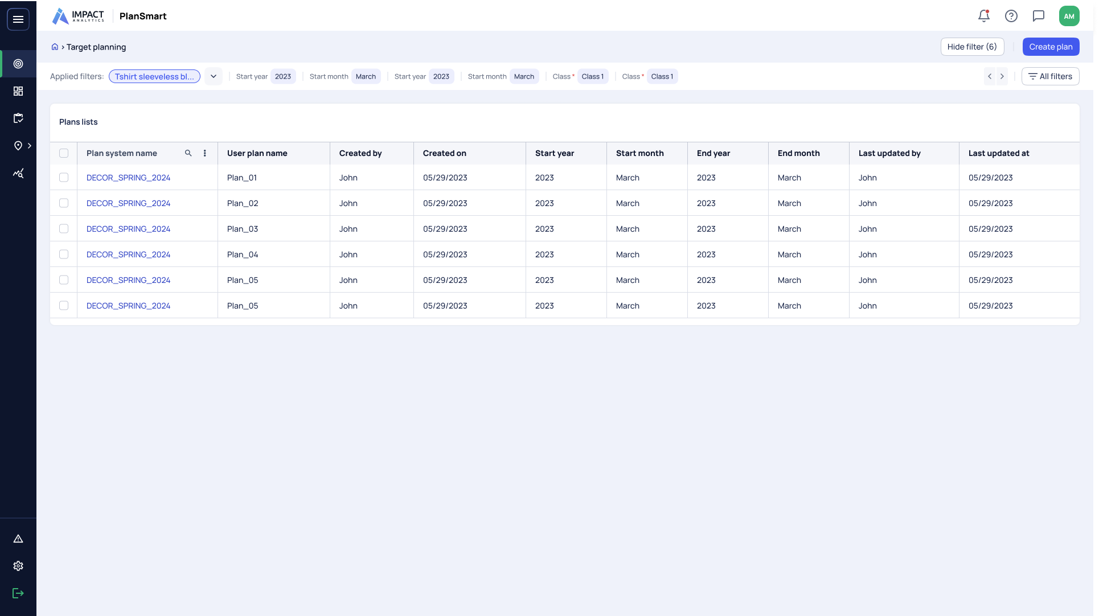Click the home icon in breadcrumb
This screenshot has width=1099, height=616.
(x=55, y=47)
